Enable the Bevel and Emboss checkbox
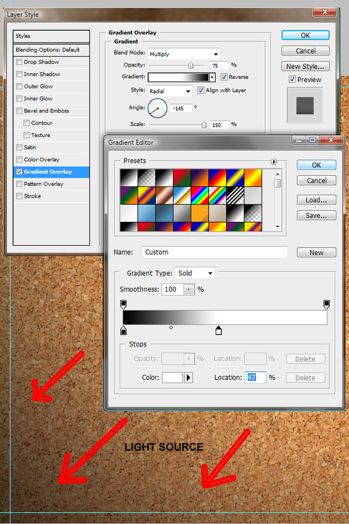The height and width of the screenshot is (524, 349). 19,111
